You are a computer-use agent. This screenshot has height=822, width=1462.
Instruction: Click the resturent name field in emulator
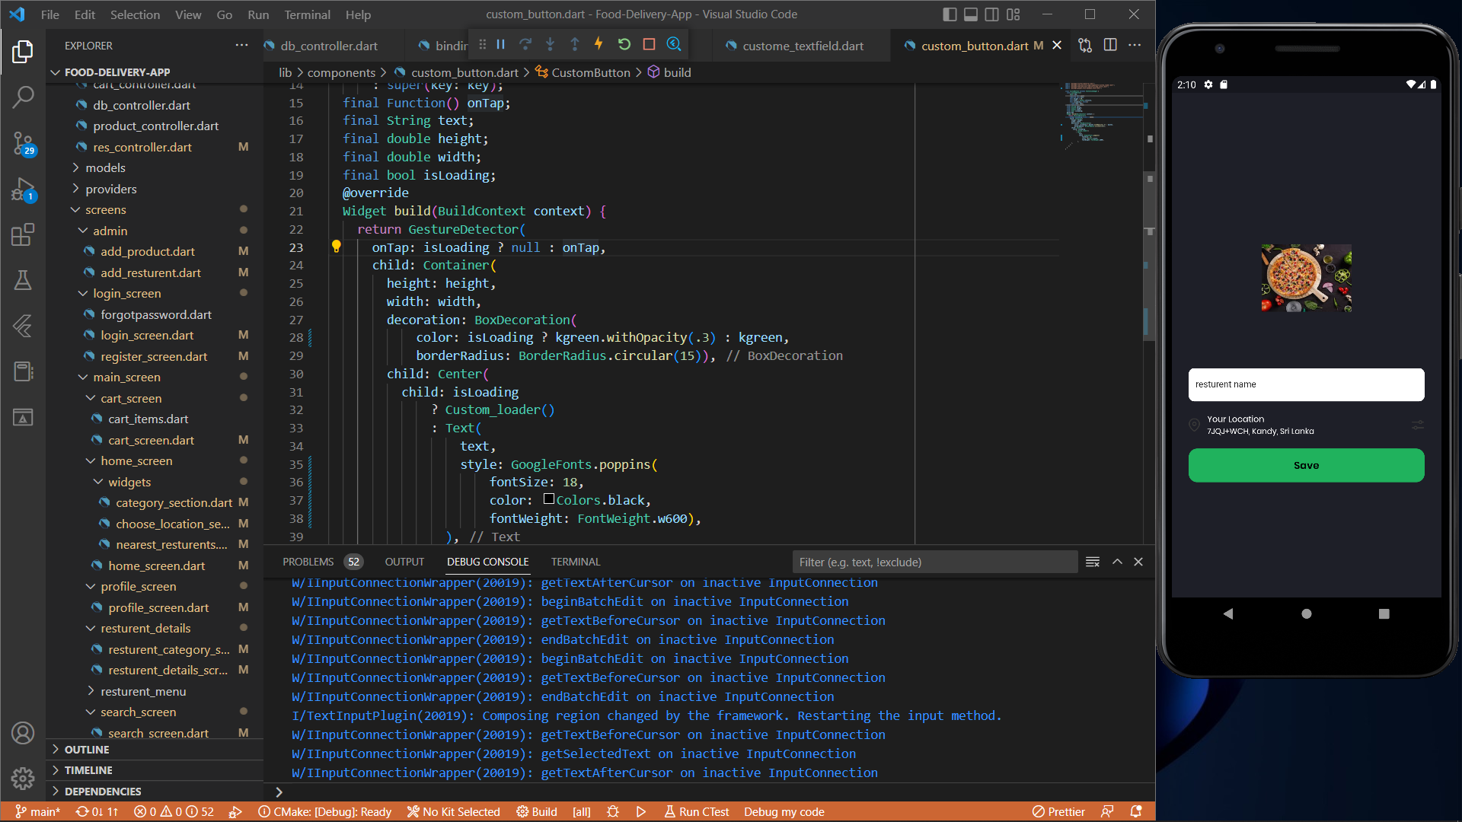[x=1306, y=384]
